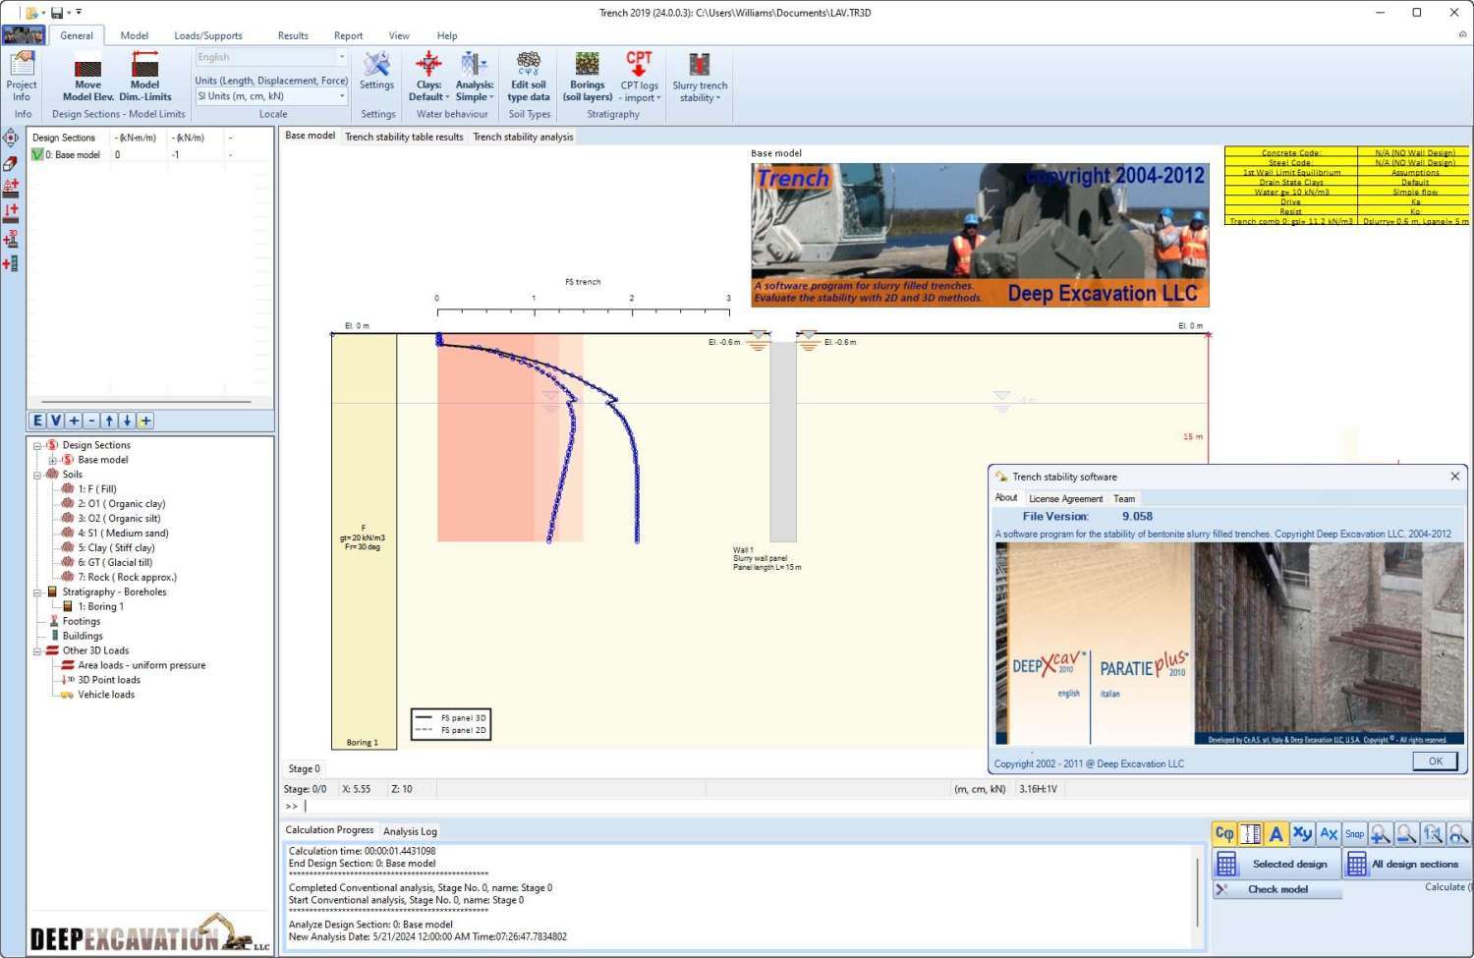
Task: Select the eraser tool in left sidebar
Action: point(11,163)
